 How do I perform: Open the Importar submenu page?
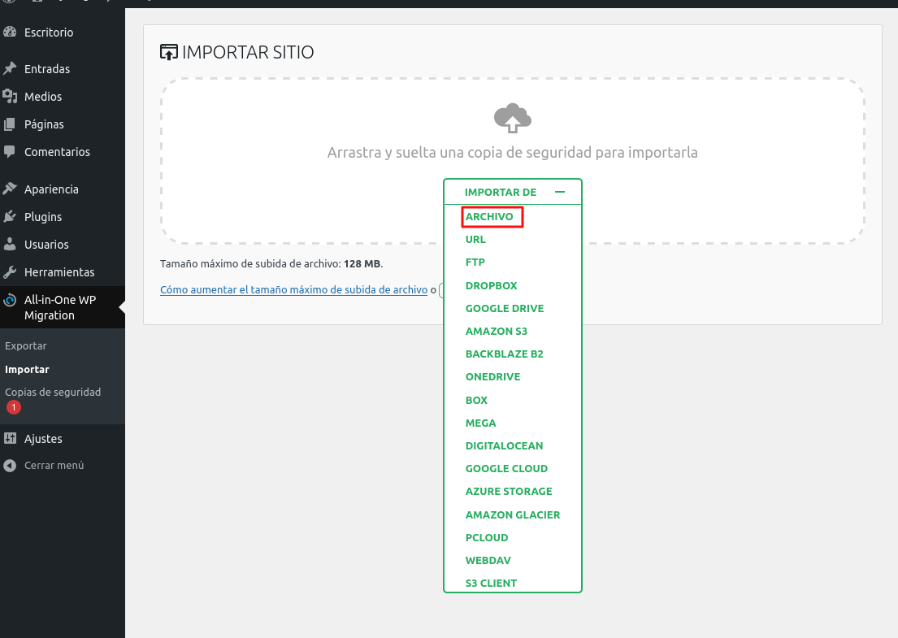pos(27,370)
